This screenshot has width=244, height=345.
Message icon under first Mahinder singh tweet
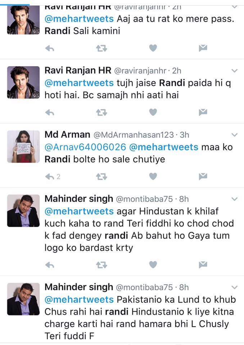[203, 265]
